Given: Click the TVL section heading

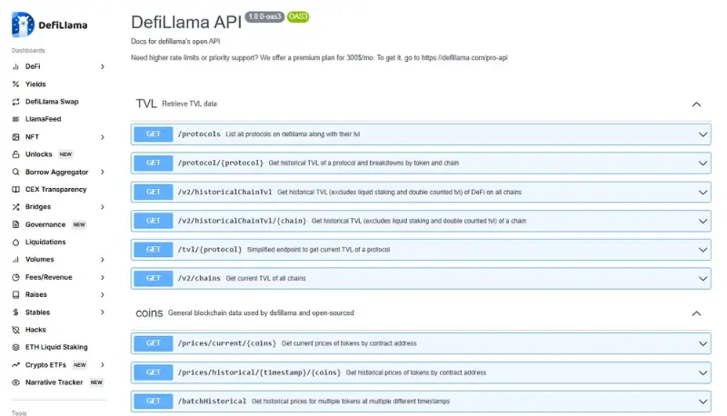Looking at the screenshot, I should (146, 104).
